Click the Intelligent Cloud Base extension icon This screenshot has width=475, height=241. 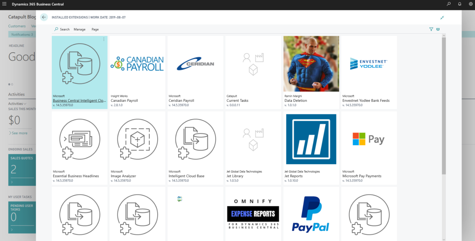(x=195, y=139)
